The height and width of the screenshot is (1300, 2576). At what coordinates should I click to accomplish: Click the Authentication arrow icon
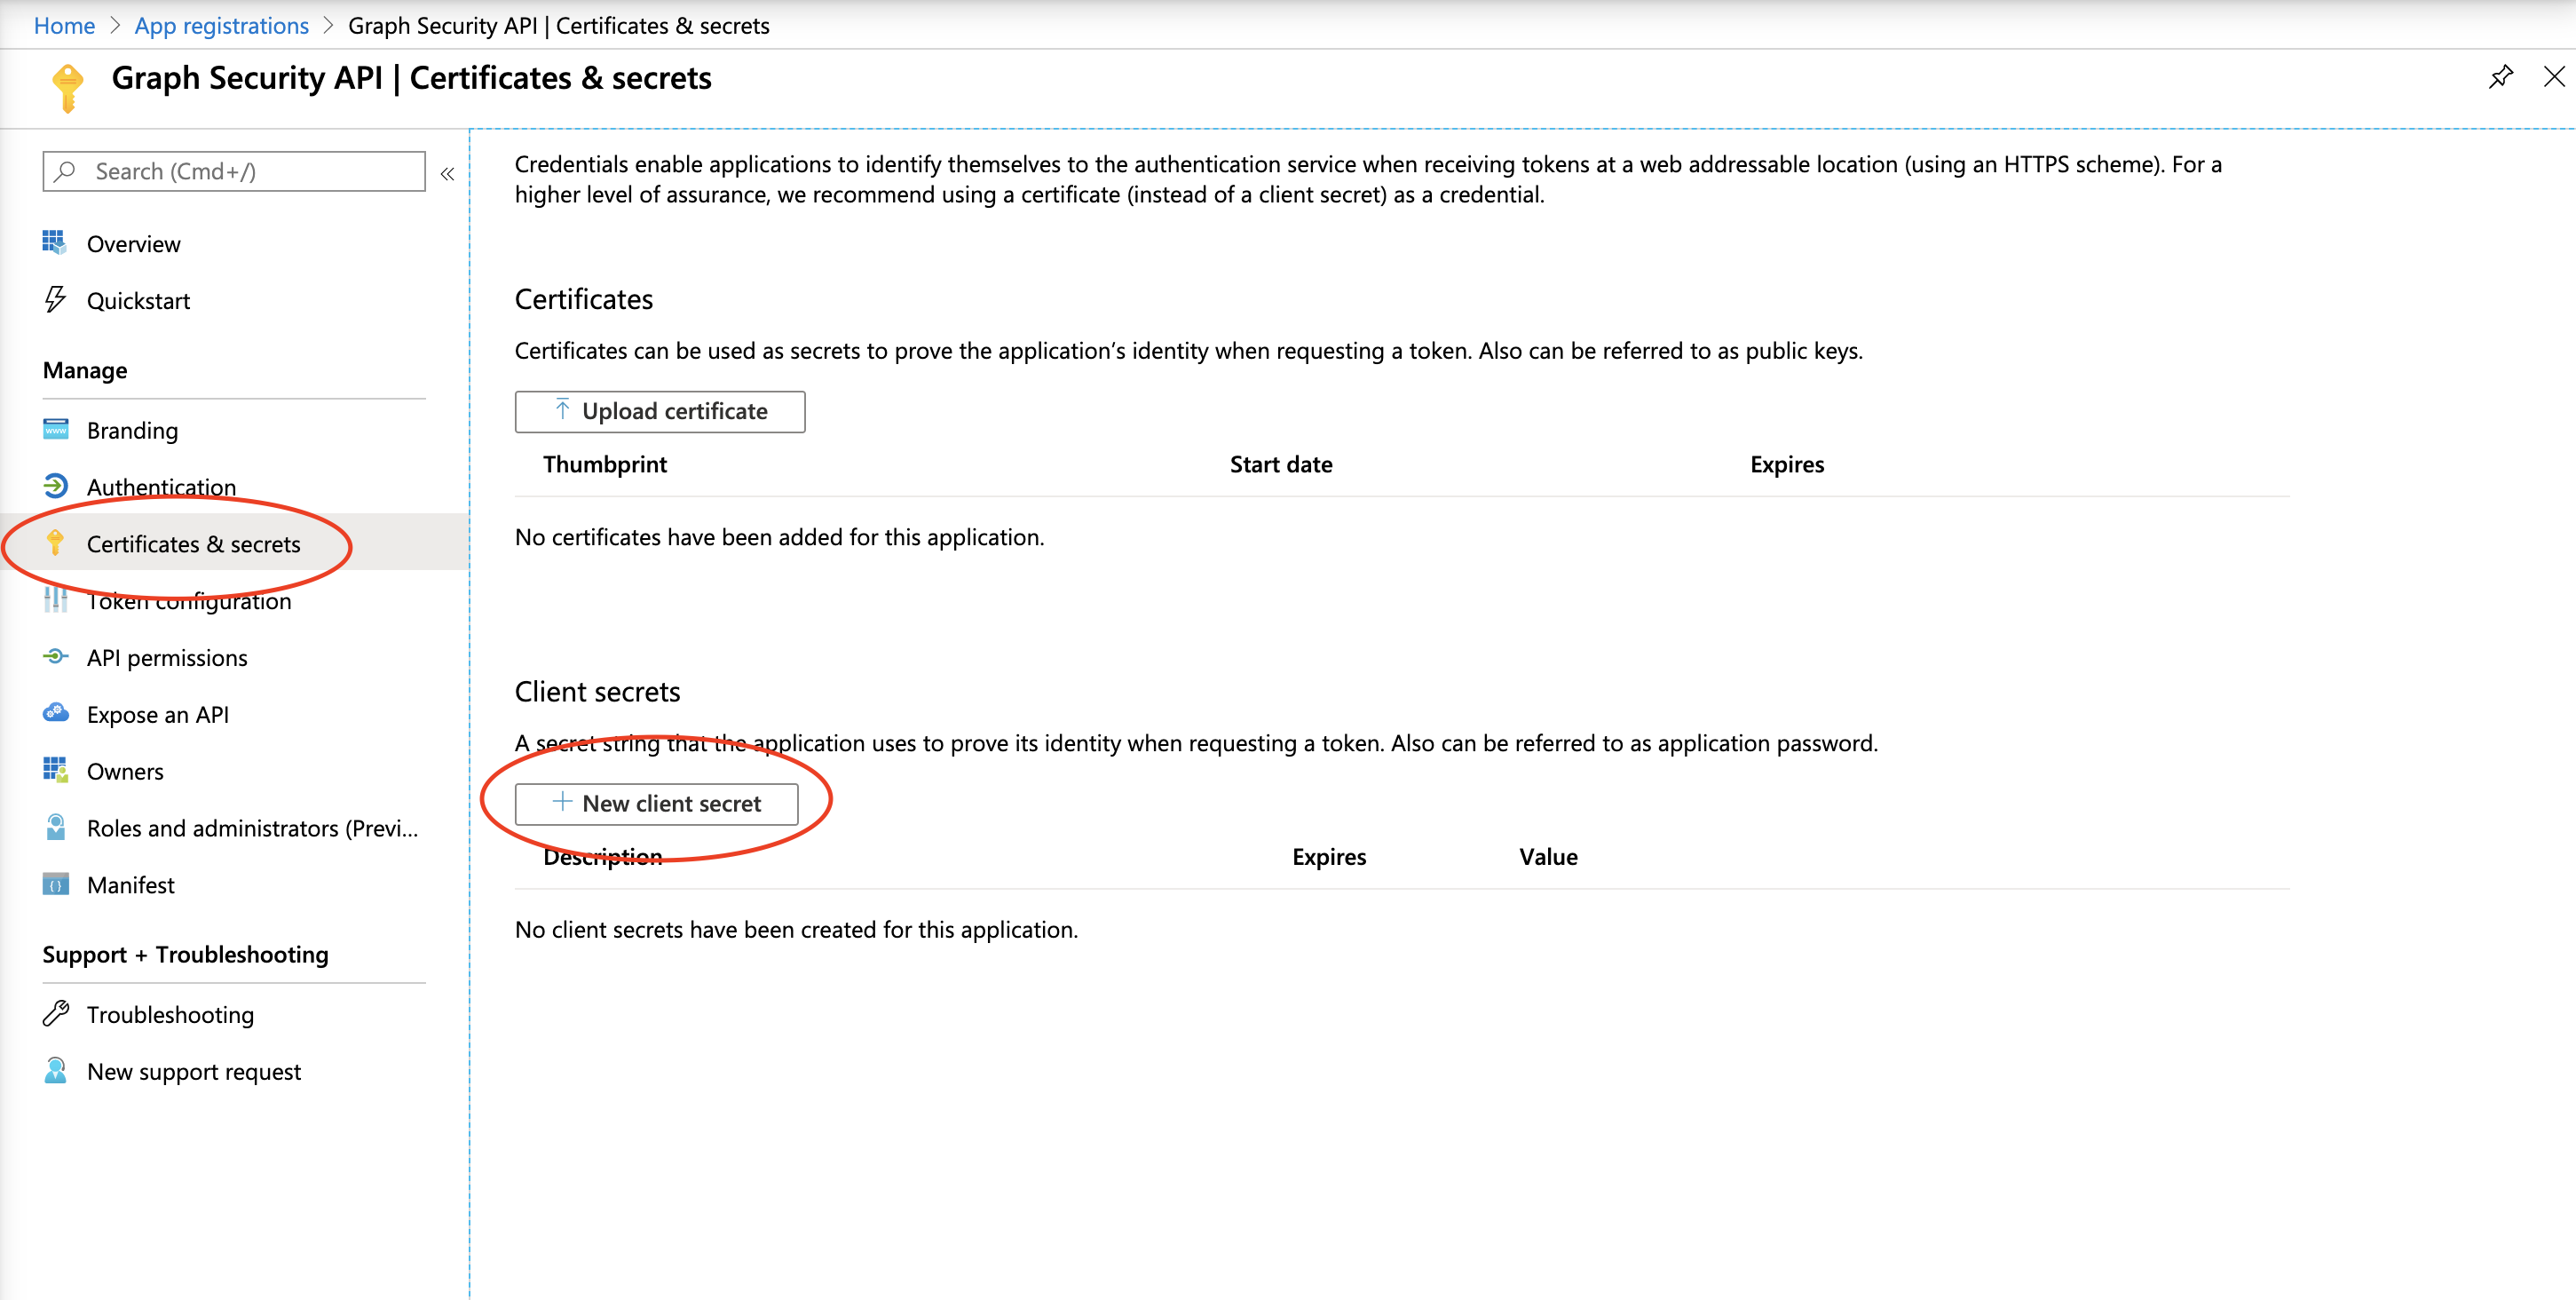pyautogui.click(x=55, y=486)
